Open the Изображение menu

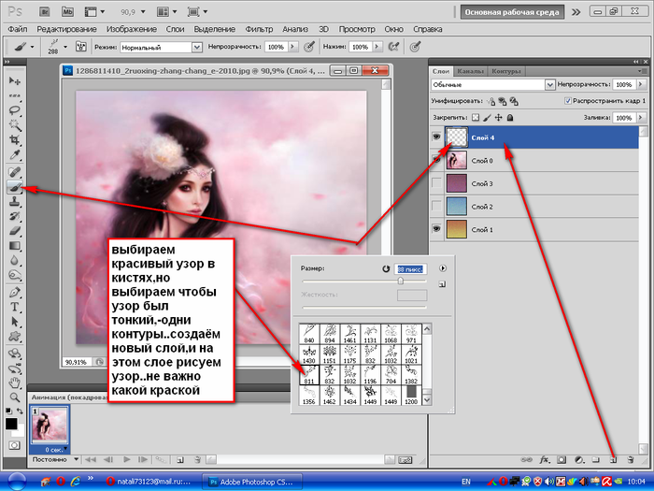click(132, 29)
